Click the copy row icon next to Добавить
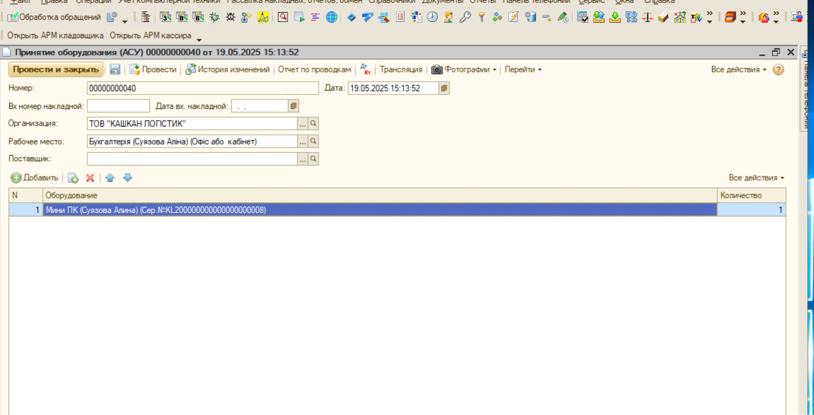The image size is (814, 415). pyautogui.click(x=73, y=178)
